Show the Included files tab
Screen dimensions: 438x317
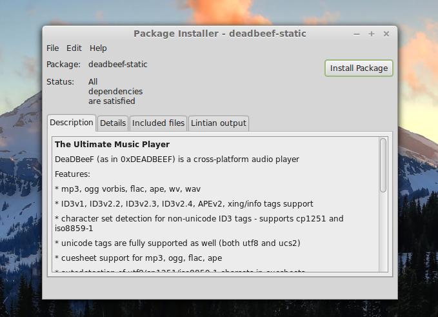click(158, 123)
